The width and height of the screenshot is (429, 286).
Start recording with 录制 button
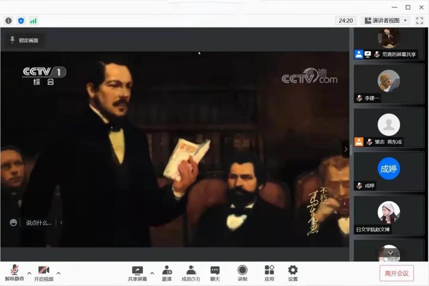[242, 273]
